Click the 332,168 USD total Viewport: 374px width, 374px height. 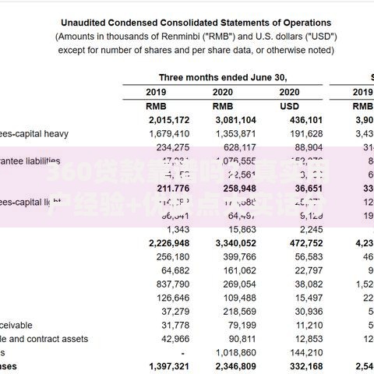(x=306, y=367)
